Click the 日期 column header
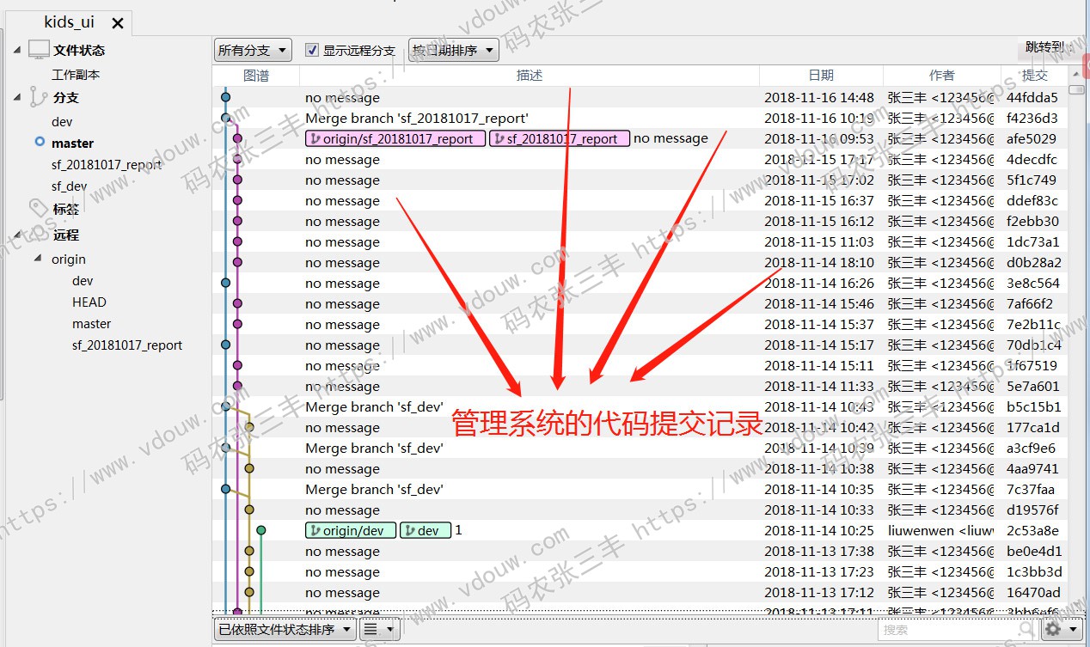Screen dimensions: 1090x647 [x=820, y=76]
